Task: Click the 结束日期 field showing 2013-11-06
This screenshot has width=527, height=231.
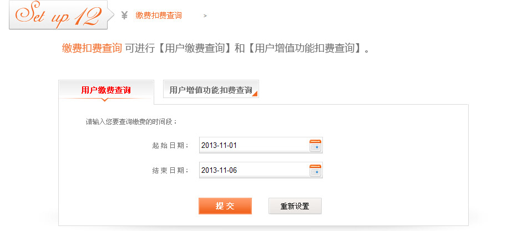Action: click(254, 170)
